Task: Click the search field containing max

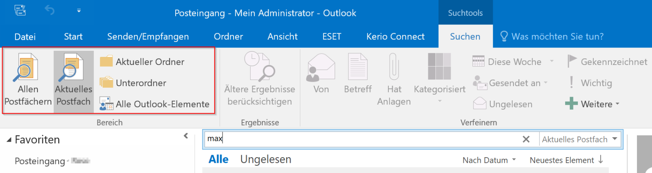Action: click(363, 139)
